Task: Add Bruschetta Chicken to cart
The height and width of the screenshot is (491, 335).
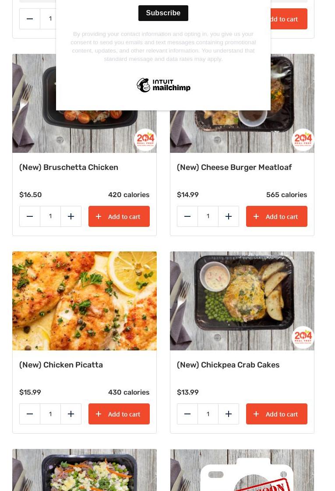Action: pos(119,216)
